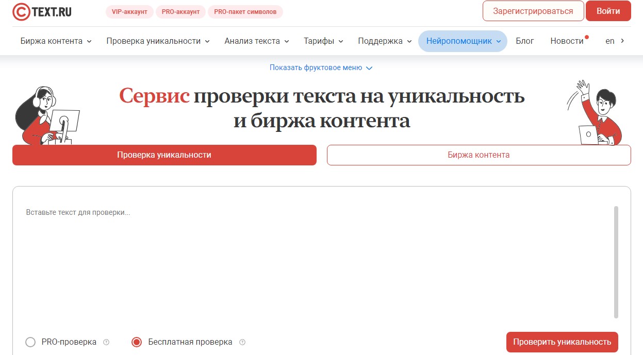Click the headset woman illustration

click(x=46, y=116)
